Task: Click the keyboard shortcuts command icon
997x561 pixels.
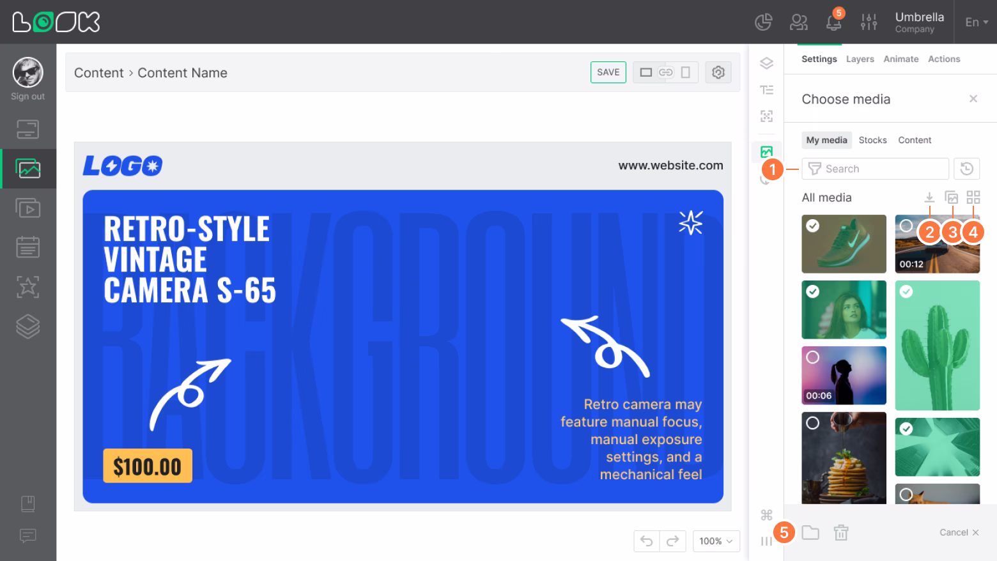Action: [766, 515]
